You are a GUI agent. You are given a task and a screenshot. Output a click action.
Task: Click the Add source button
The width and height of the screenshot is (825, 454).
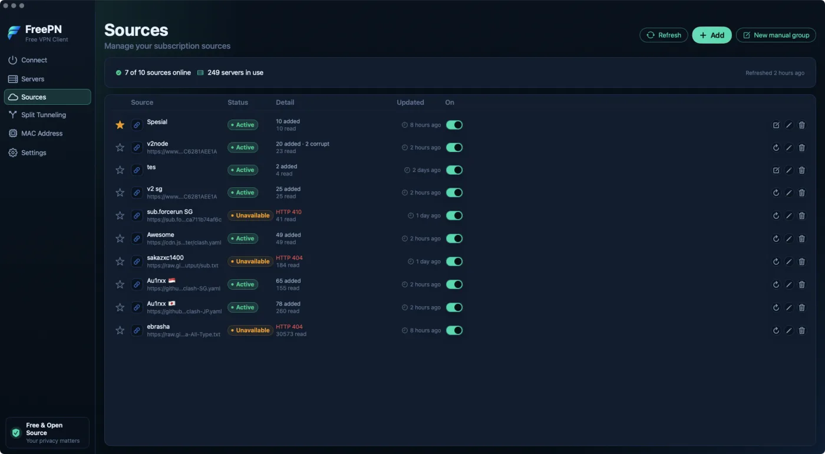pos(712,35)
